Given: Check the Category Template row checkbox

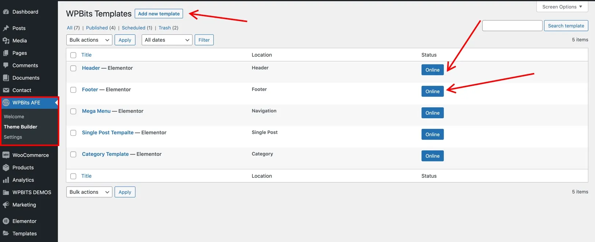Looking at the screenshot, I should click(73, 154).
